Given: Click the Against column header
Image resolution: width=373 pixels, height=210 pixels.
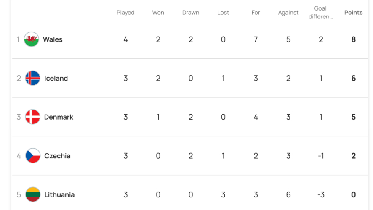Looking at the screenshot, I should tap(288, 13).
